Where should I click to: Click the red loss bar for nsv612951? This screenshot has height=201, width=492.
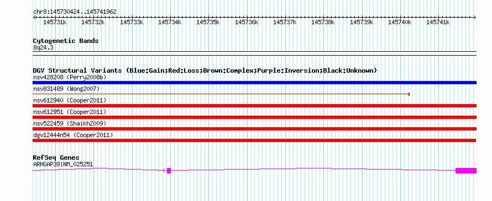pos(254,117)
